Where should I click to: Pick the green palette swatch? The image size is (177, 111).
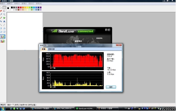pos(32,7)
